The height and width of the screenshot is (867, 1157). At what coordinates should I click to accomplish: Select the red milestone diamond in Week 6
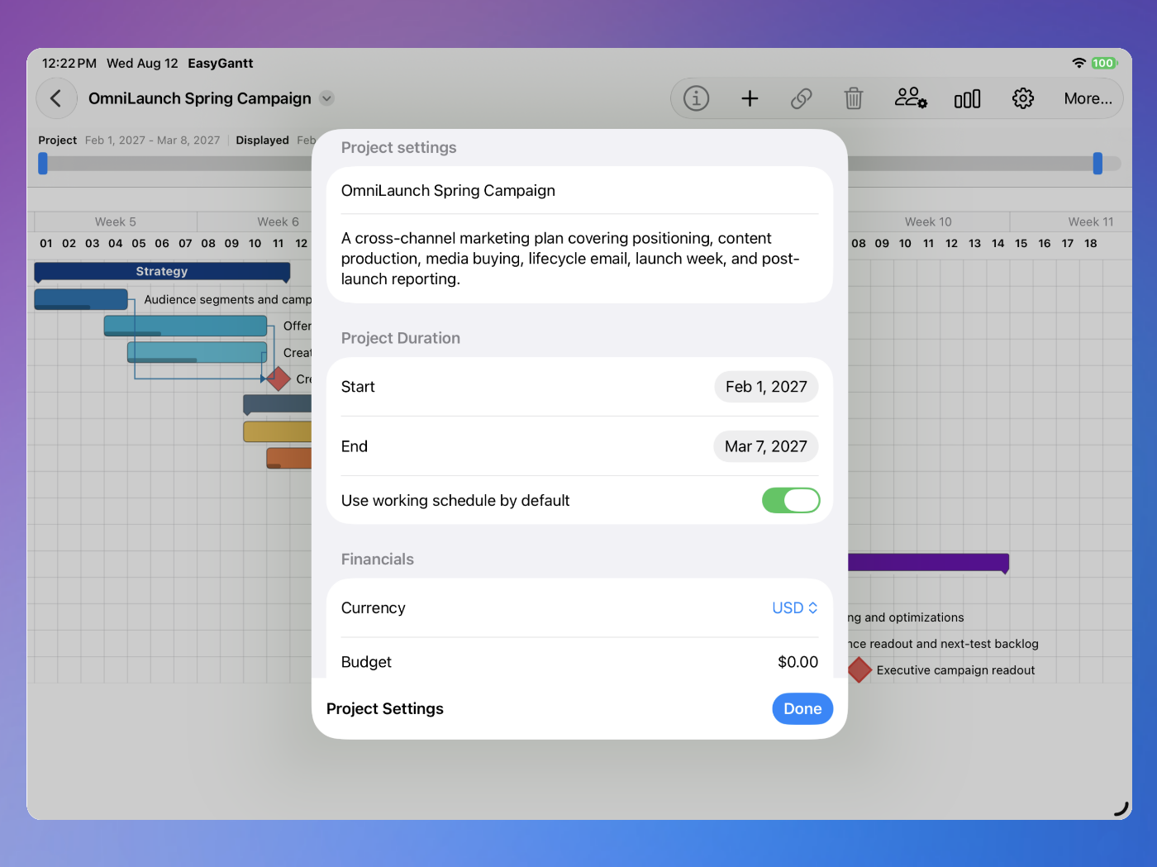coord(279,379)
